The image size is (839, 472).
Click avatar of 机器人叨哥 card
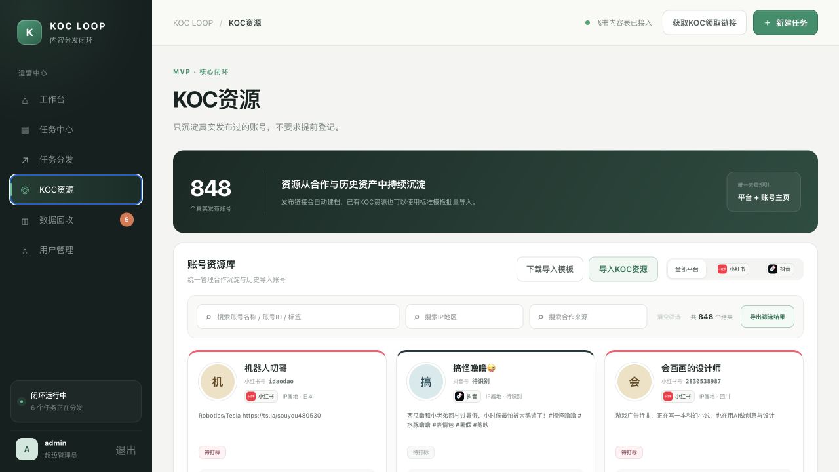click(x=218, y=382)
